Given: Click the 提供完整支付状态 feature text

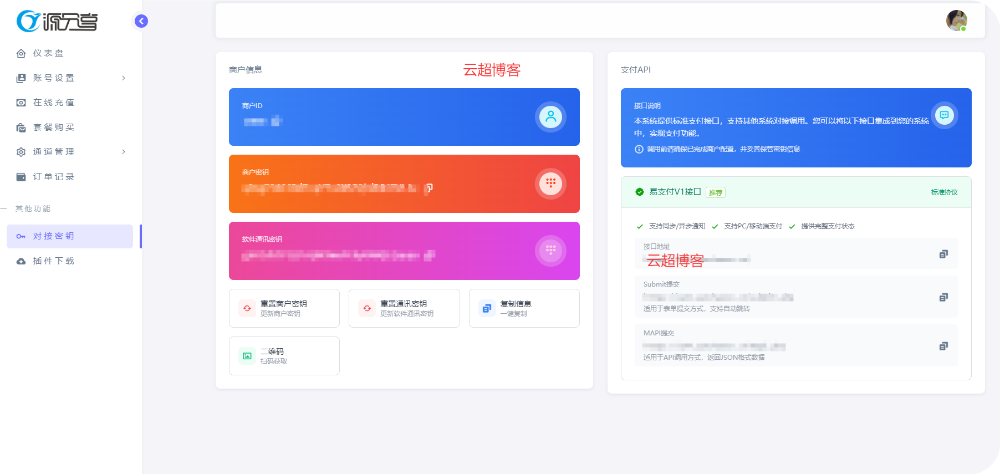Looking at the screenshot, I should coord(828,226).
